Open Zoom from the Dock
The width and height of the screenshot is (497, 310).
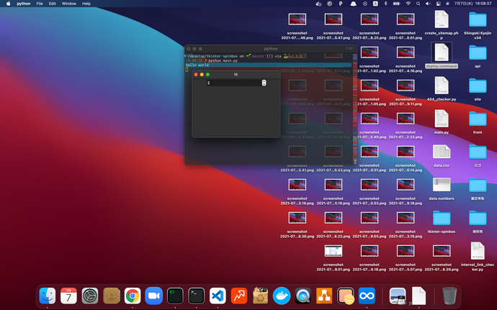click(x=153, y=296)
